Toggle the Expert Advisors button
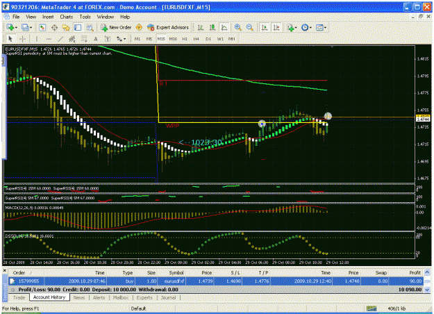The height and width of the screenshot is (314, 434). pos(168,27)
